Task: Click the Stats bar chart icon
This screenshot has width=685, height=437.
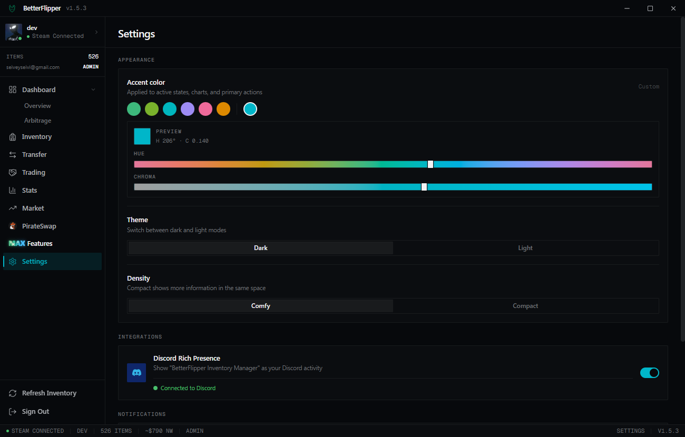Action: 13,191
